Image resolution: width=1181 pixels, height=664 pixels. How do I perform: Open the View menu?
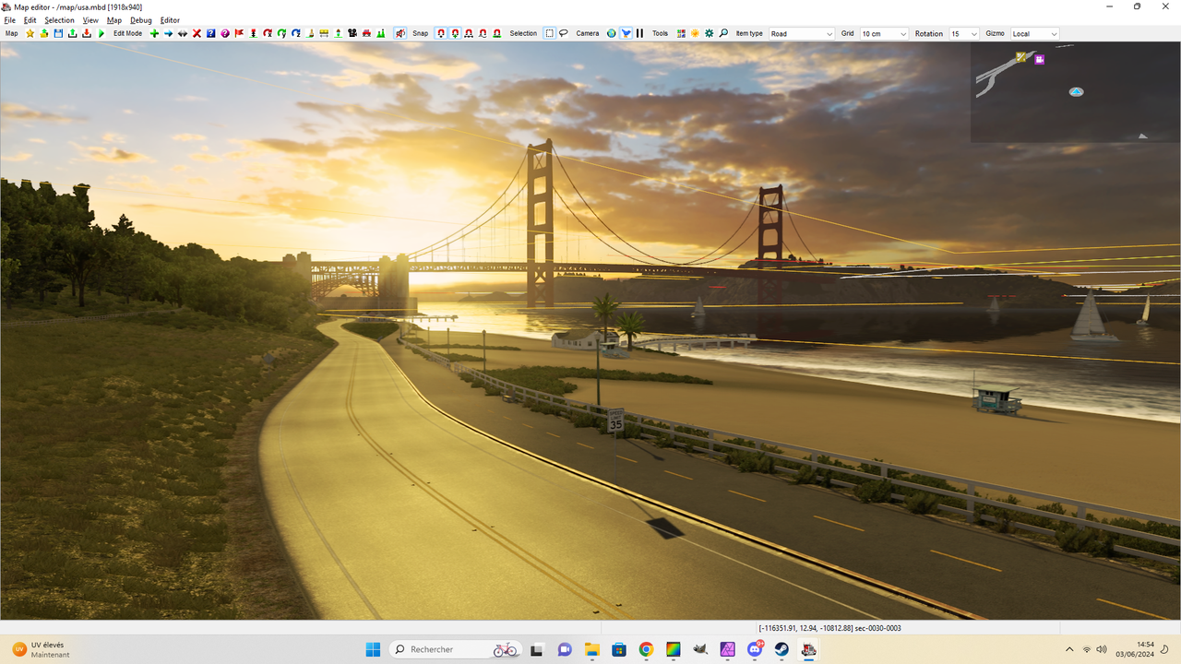tap(90, 20)
